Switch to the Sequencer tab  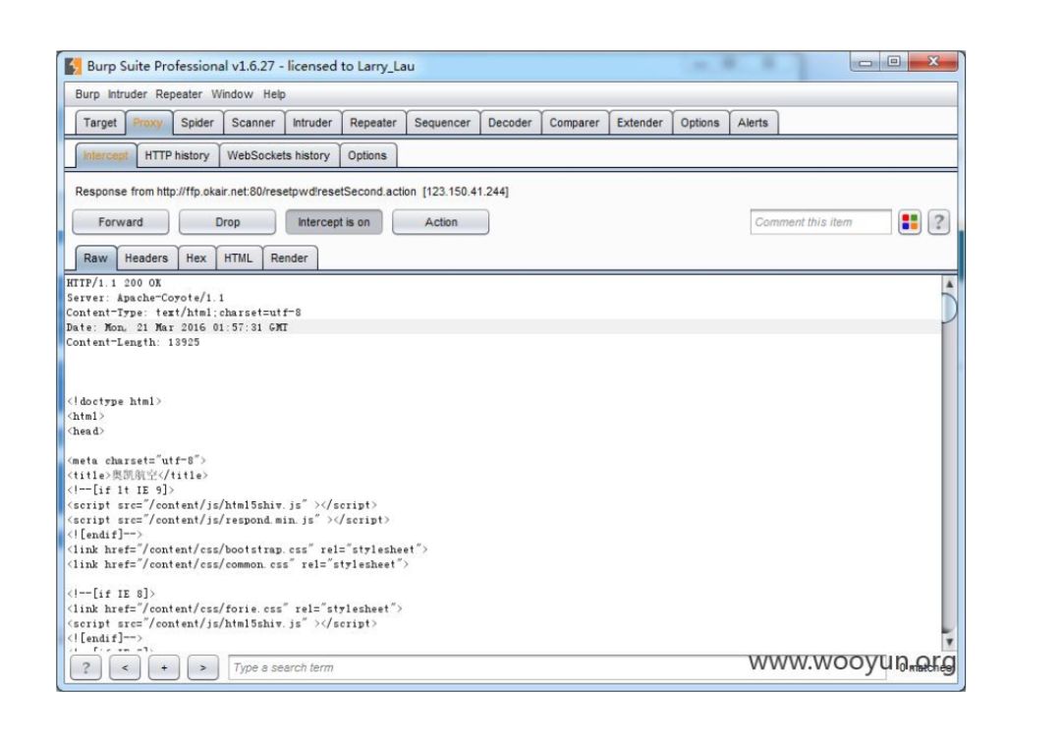[442, 123]
